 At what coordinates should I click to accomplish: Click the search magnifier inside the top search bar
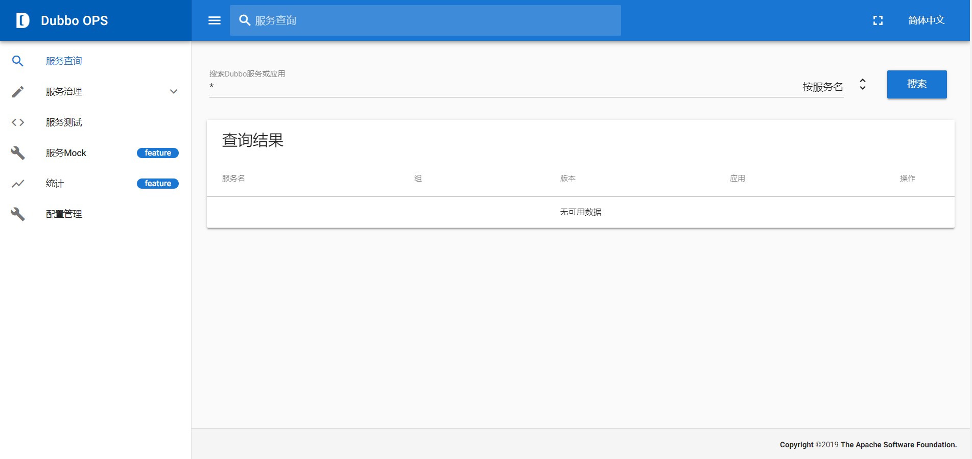(244, 20)
